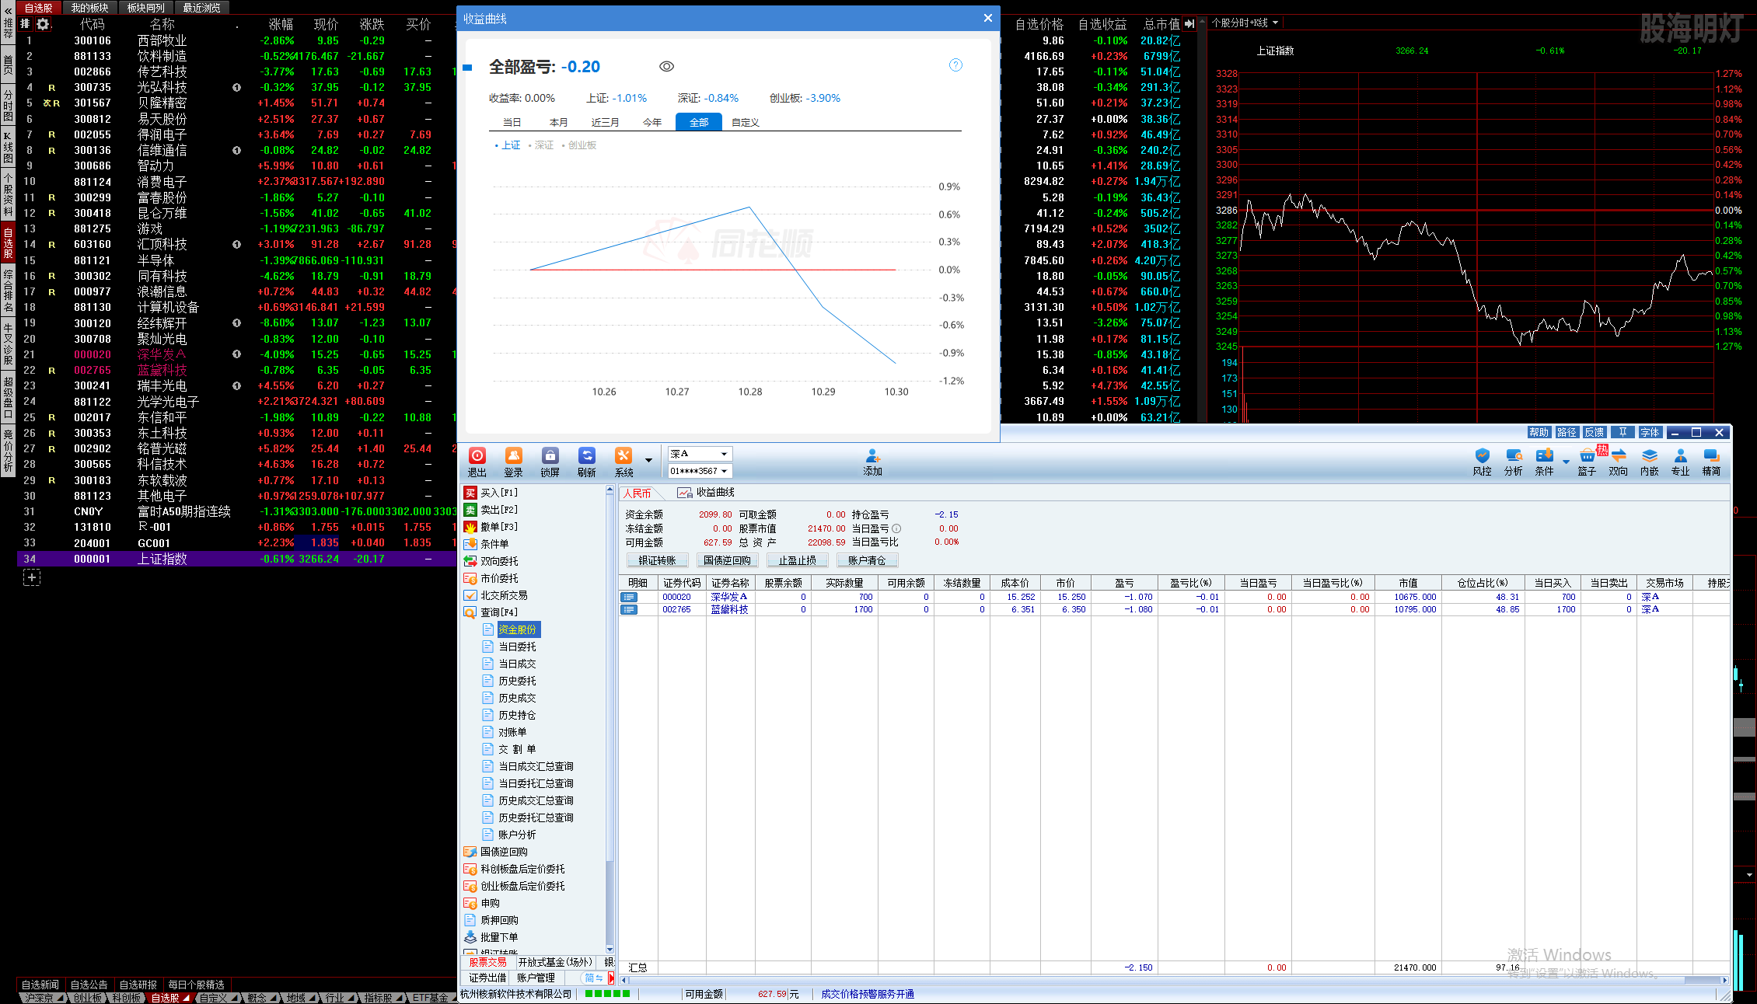Select the 当日 tab in 收益曲线
The image size is (1757, 1004).
(512, 122)
